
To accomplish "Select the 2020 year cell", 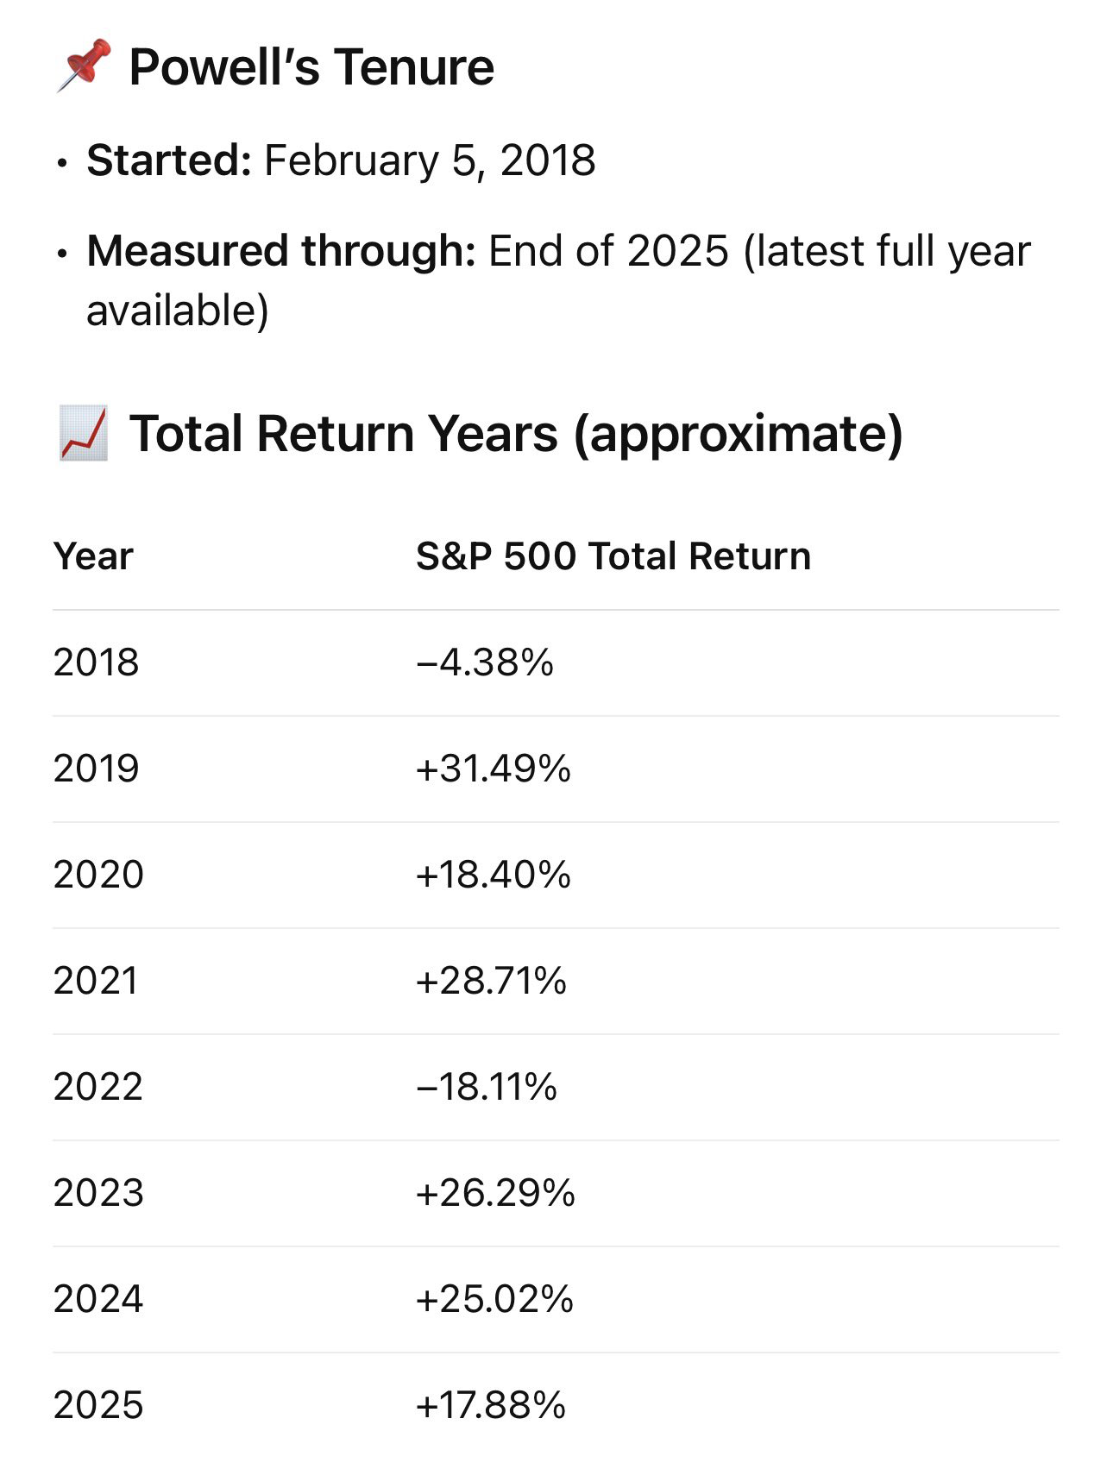I will (x=98, y=875).
